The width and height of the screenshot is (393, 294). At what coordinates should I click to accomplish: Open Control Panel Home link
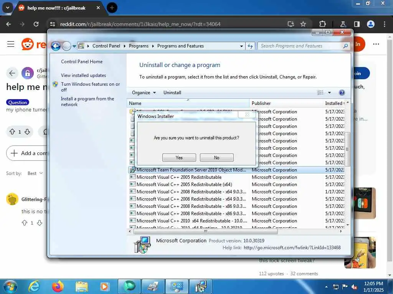click(x=82, y=62)
